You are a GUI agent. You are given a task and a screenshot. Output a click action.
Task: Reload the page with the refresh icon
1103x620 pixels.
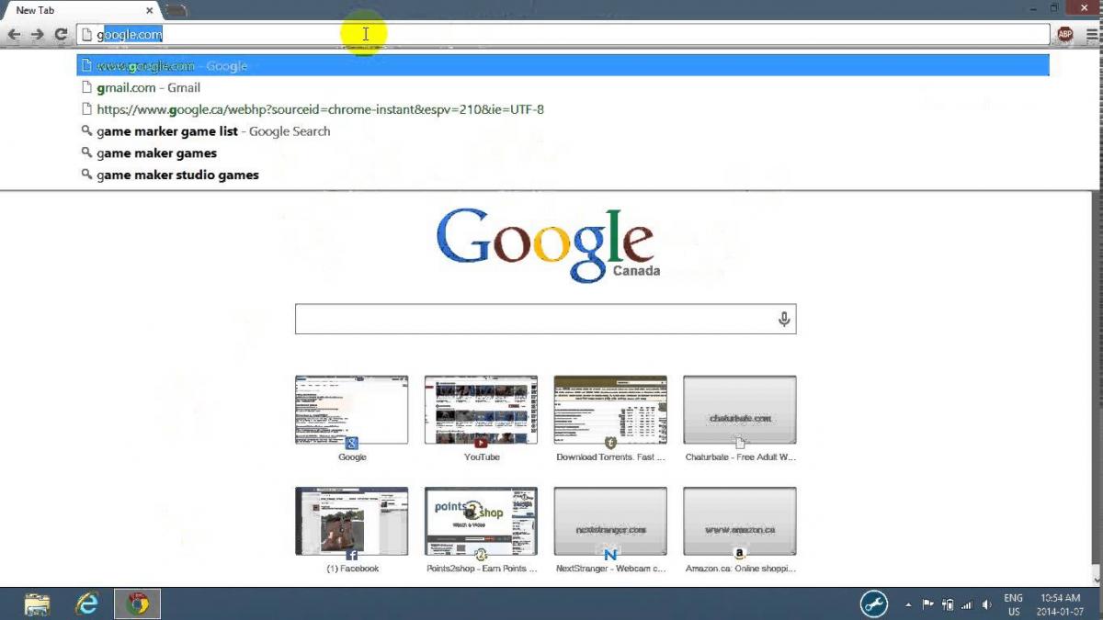(61, 35)
